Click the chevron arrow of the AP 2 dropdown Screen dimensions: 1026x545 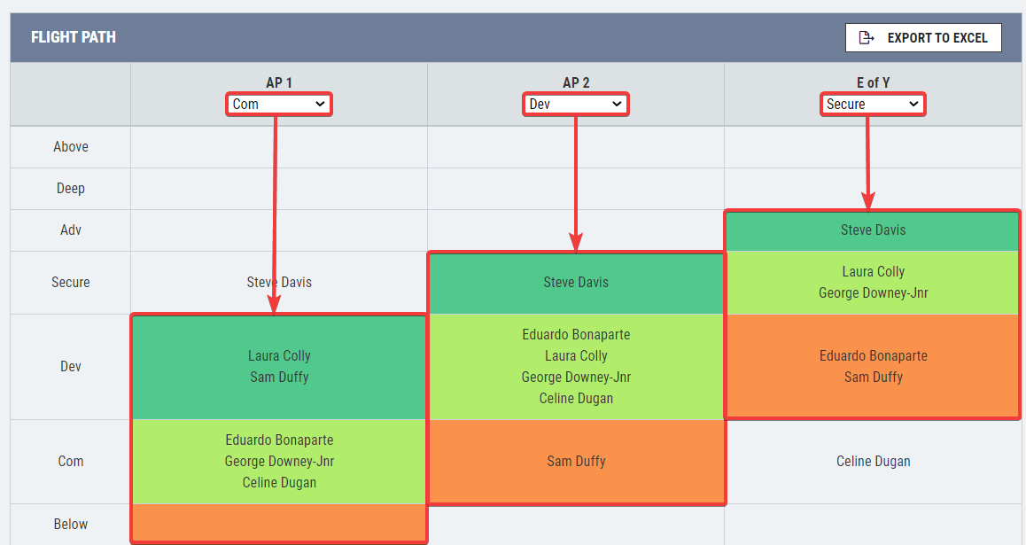tap(617, 104)
